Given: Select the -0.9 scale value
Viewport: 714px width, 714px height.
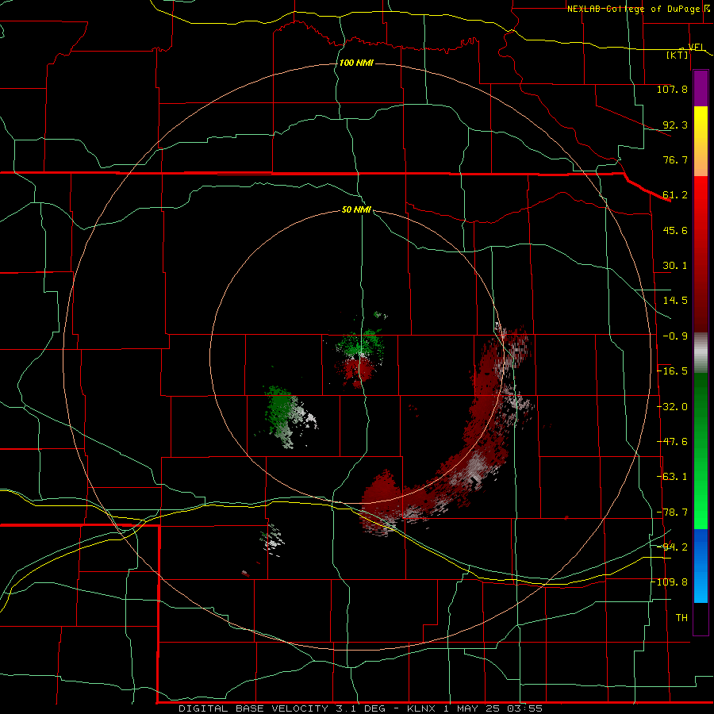Looking at the screenshot, I should click(675, 336).
